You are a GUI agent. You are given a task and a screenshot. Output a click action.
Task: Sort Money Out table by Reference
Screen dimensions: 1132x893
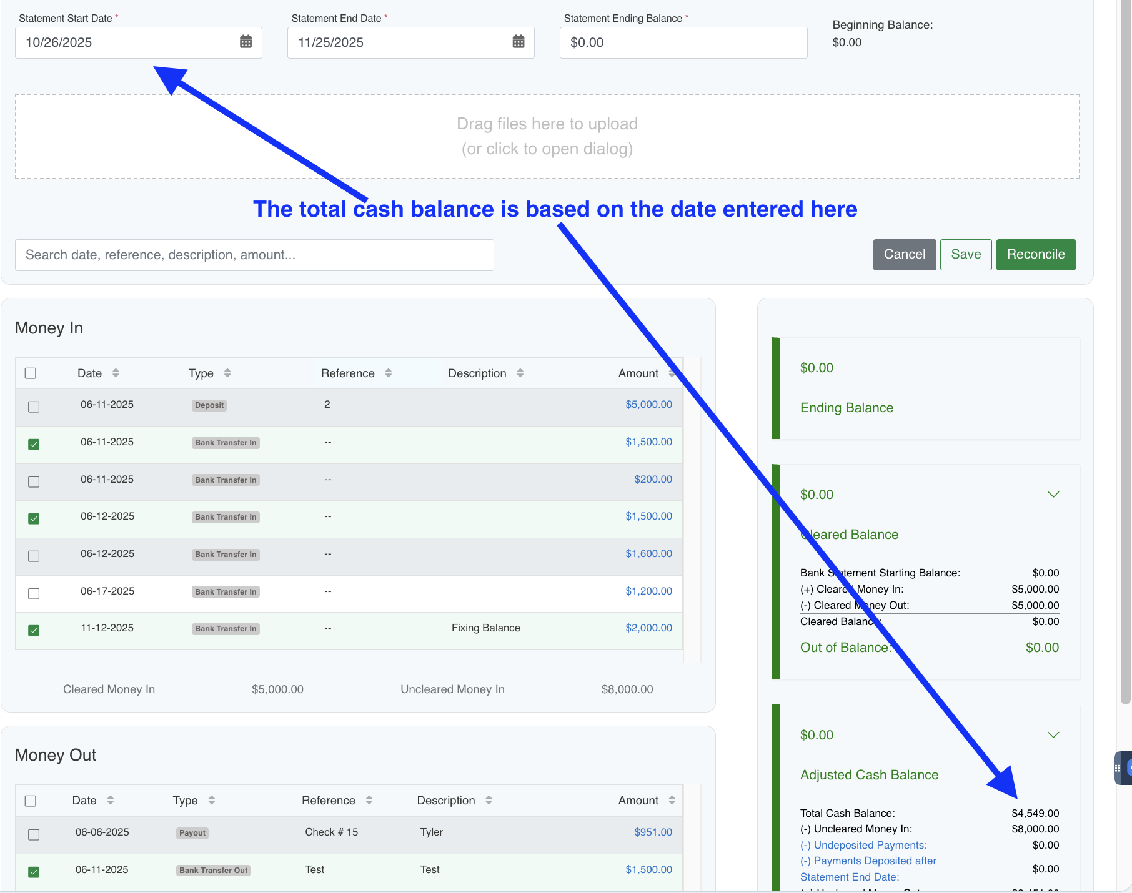[x=369, y=800]
